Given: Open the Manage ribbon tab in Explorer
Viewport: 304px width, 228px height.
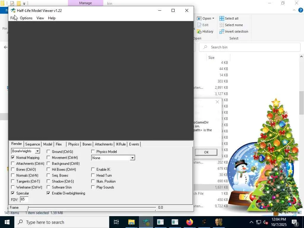Looking at the screenshot, I should 85,3.
